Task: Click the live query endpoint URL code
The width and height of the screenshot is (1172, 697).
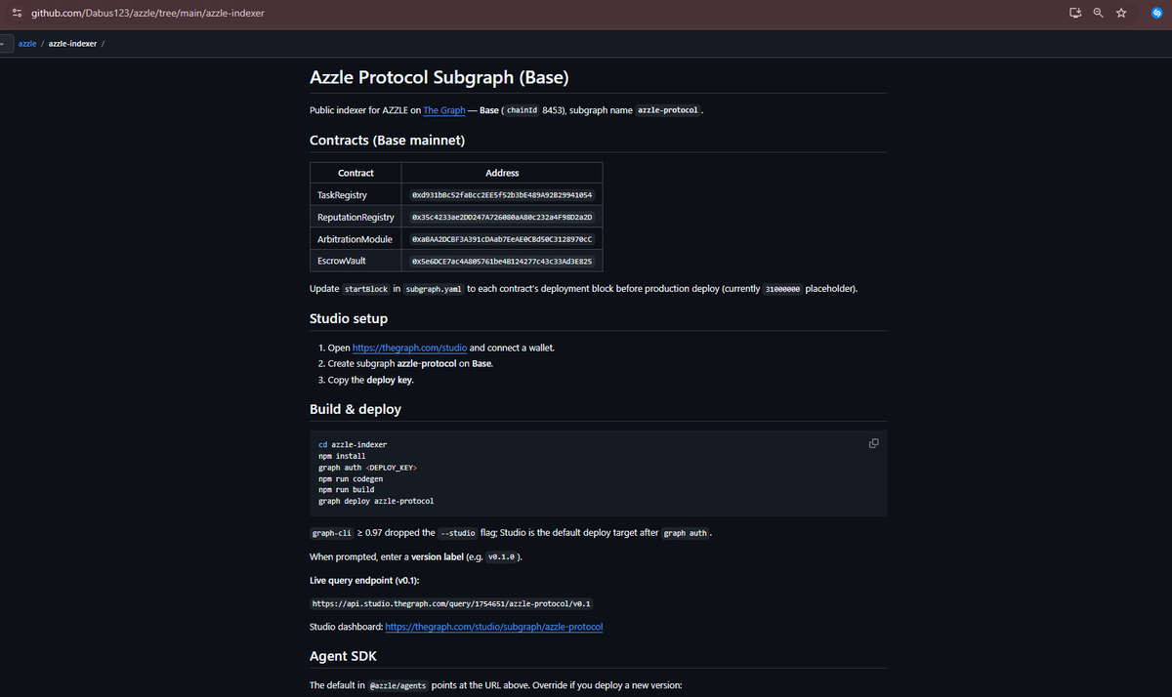Action: tap(451, 603)
